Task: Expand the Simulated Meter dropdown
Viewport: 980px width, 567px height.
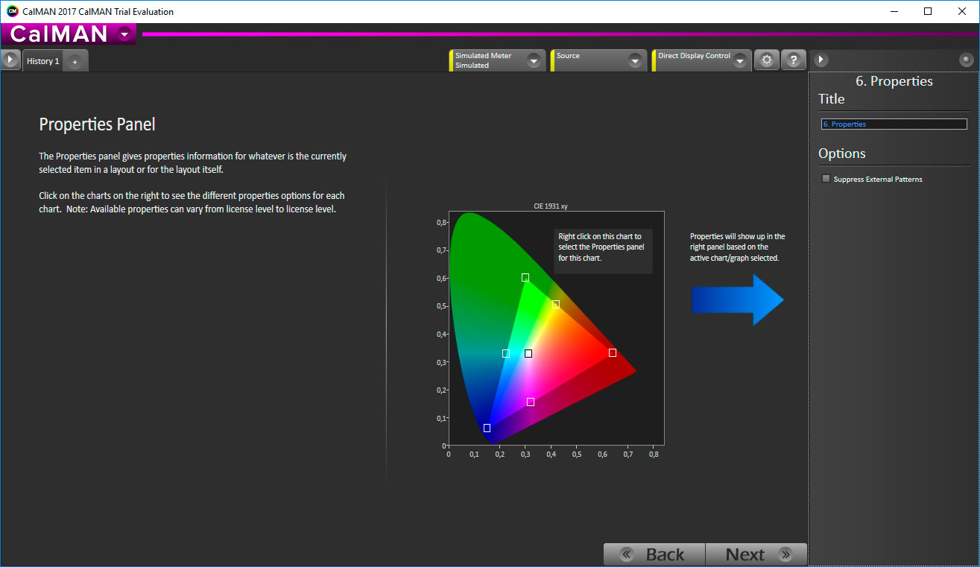Action: (x=534, y=61)
